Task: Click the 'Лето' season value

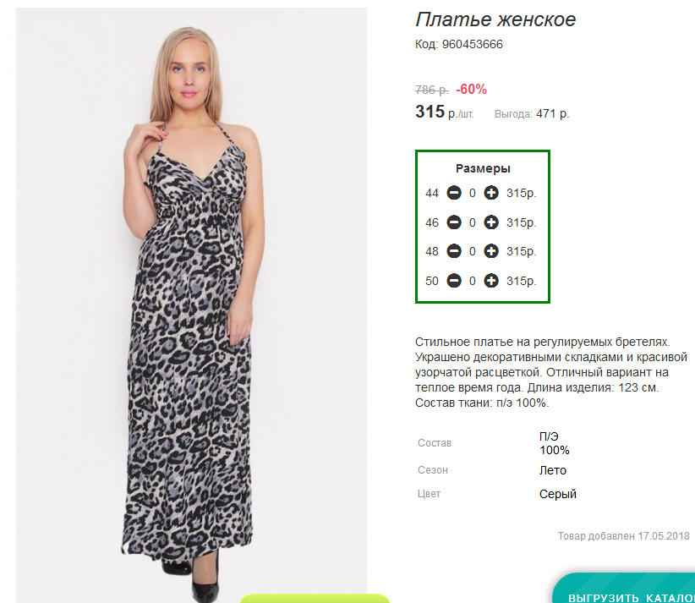Action: 553,470
